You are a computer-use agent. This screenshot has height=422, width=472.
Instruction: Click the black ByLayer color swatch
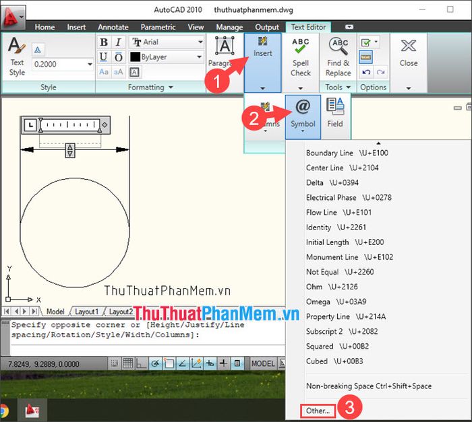coord(135,57)
